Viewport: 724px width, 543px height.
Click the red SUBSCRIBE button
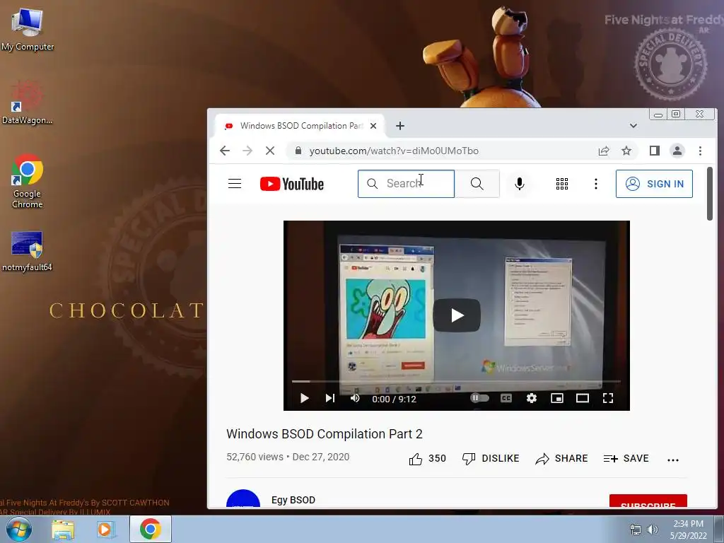point(648,501)
